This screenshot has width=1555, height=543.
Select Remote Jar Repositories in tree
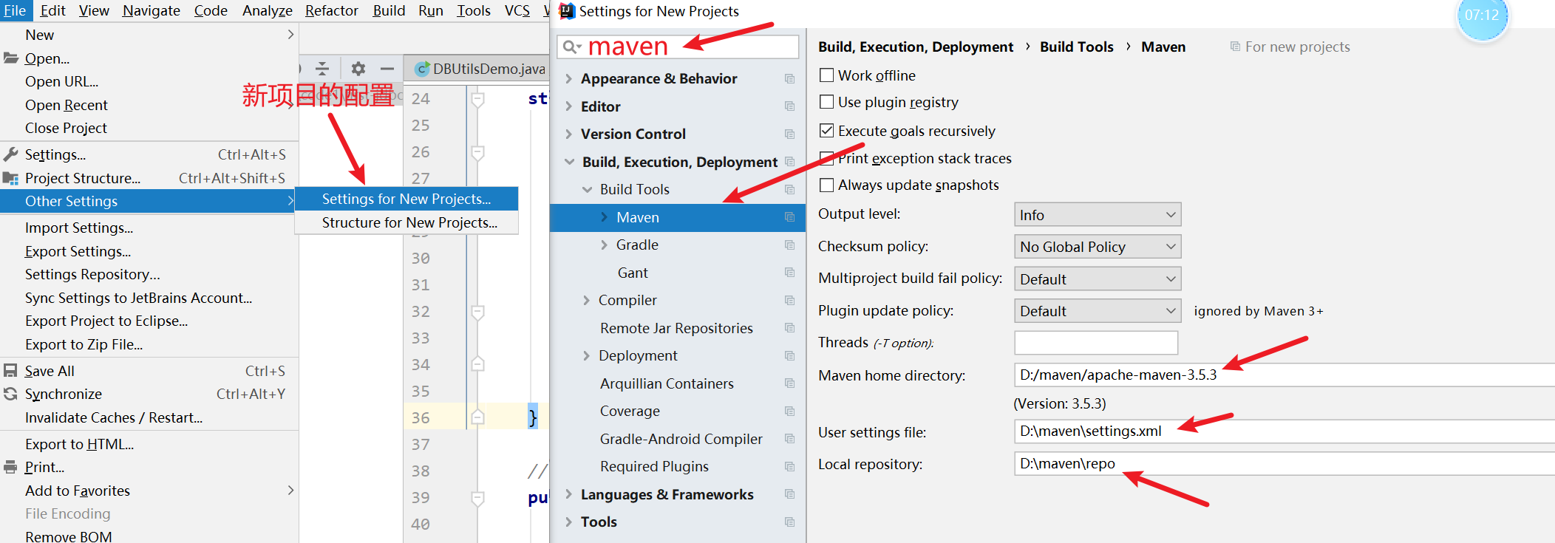click(676, 328)
